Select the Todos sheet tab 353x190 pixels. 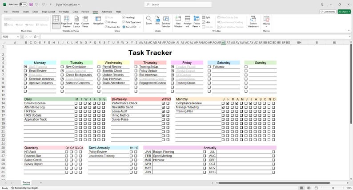click(26, 182)
